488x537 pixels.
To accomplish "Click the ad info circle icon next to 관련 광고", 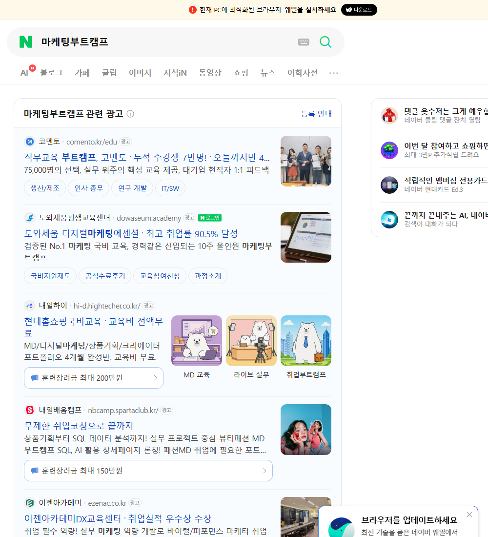I will tap(130, 114).
